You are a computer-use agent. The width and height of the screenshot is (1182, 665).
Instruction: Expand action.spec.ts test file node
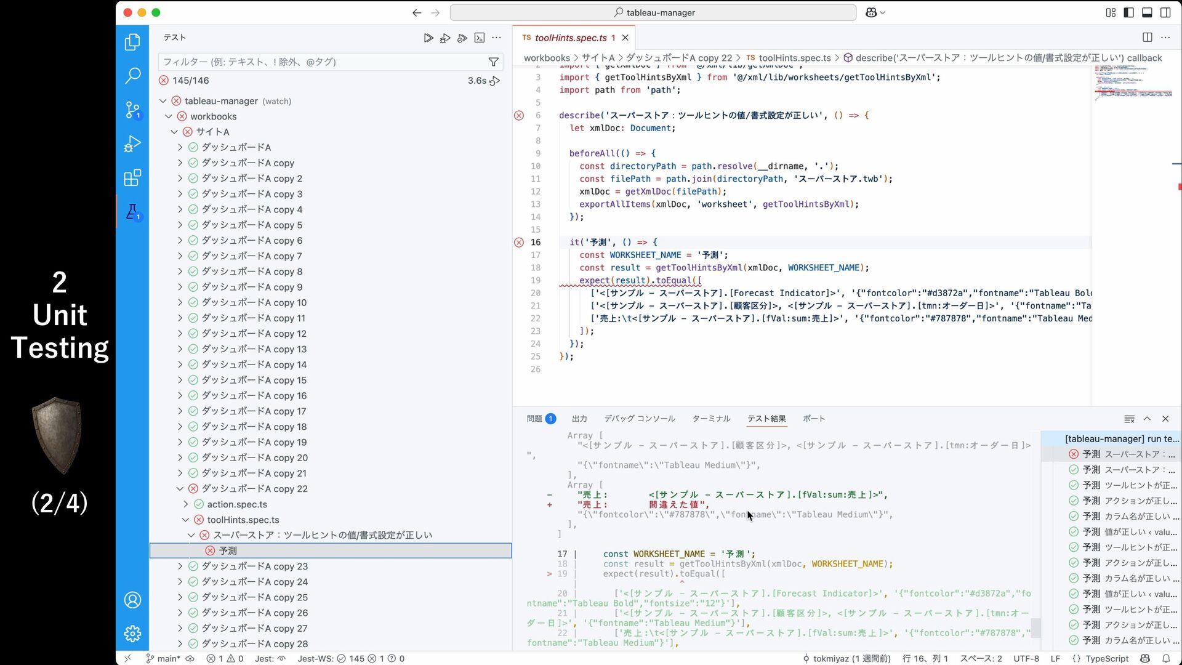pos(185,504)
